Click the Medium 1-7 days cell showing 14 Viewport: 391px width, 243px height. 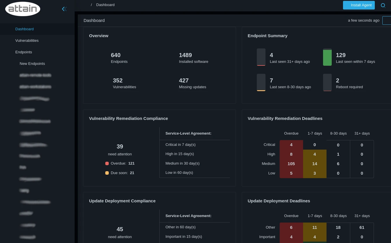coord(315,164)
